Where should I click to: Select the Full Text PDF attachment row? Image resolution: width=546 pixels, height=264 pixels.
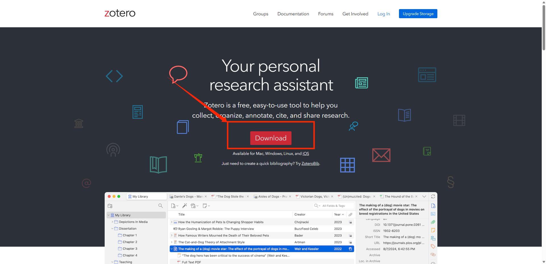pyautogui.click(x=262, y=262)
